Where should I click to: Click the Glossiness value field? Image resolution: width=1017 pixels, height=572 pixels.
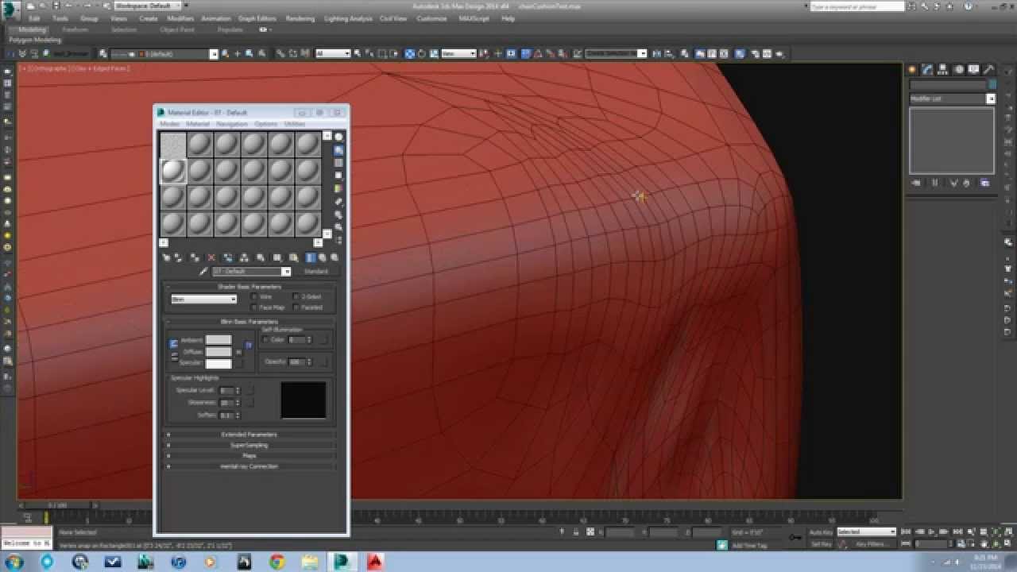coord(226,403)
